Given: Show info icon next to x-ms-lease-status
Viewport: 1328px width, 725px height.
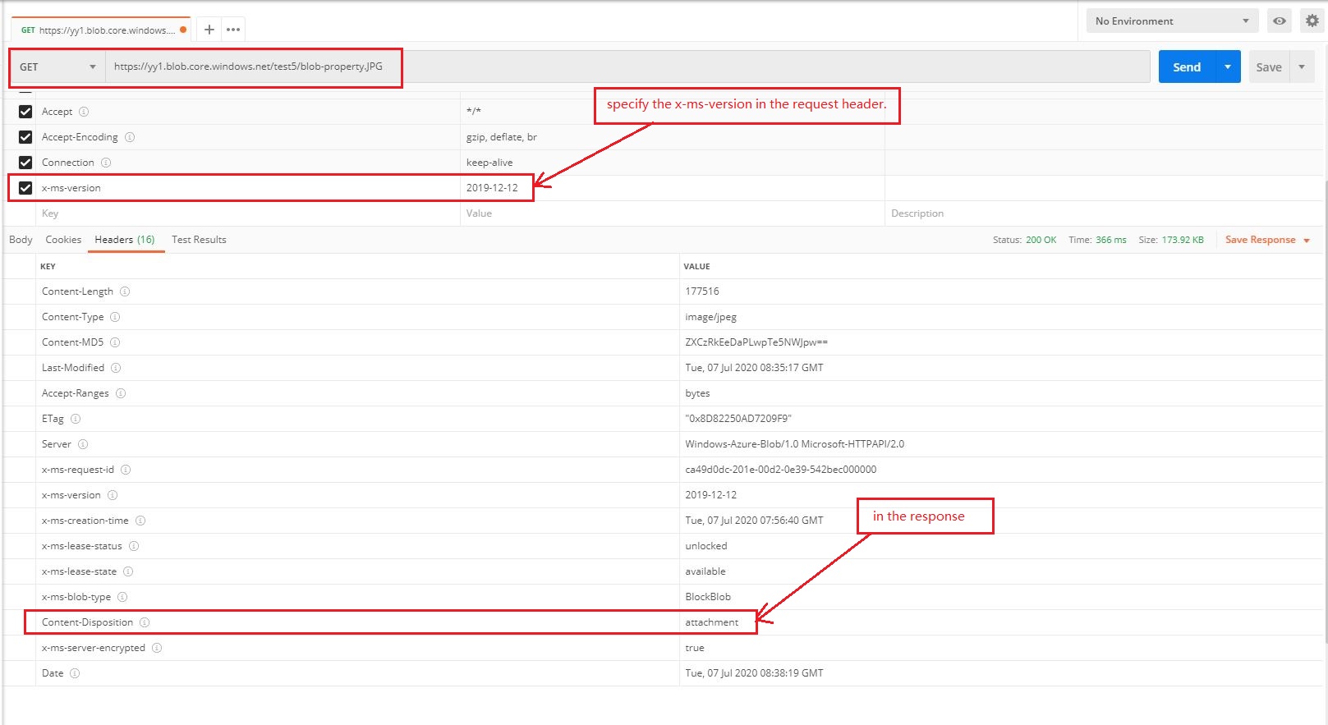Looking at the screenshot, I should coord(134,546).
